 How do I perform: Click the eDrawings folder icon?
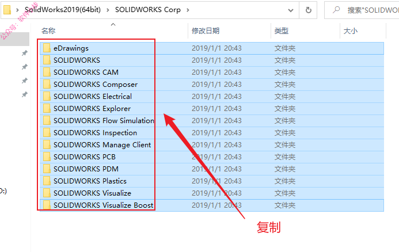pos(47,48)
